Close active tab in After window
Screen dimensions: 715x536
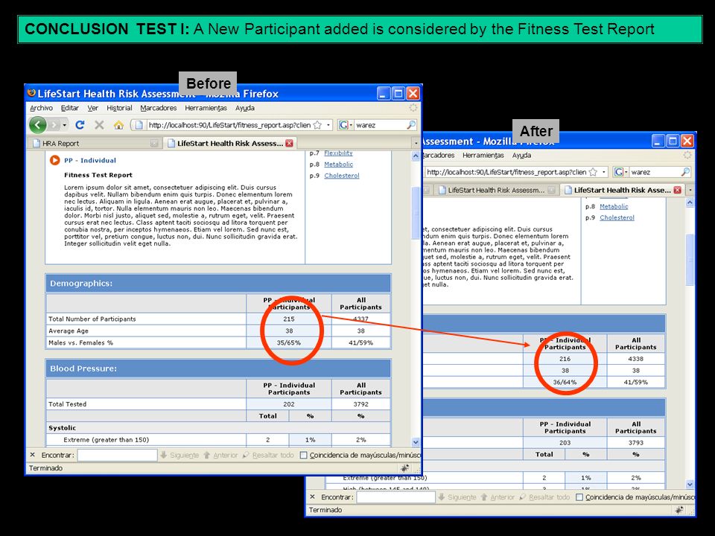tap(678, 190)
